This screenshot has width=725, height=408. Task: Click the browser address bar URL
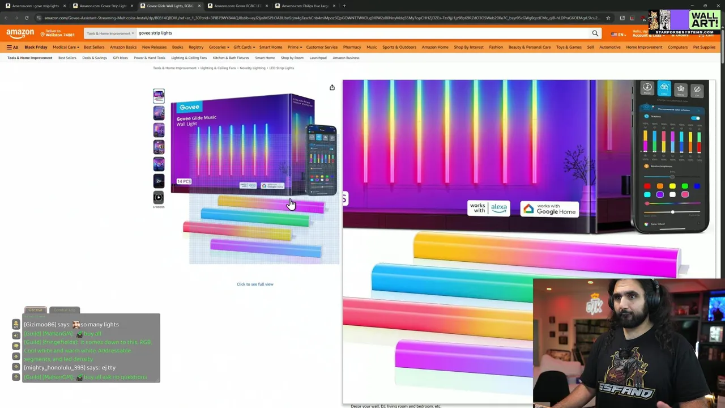[322, 18]
